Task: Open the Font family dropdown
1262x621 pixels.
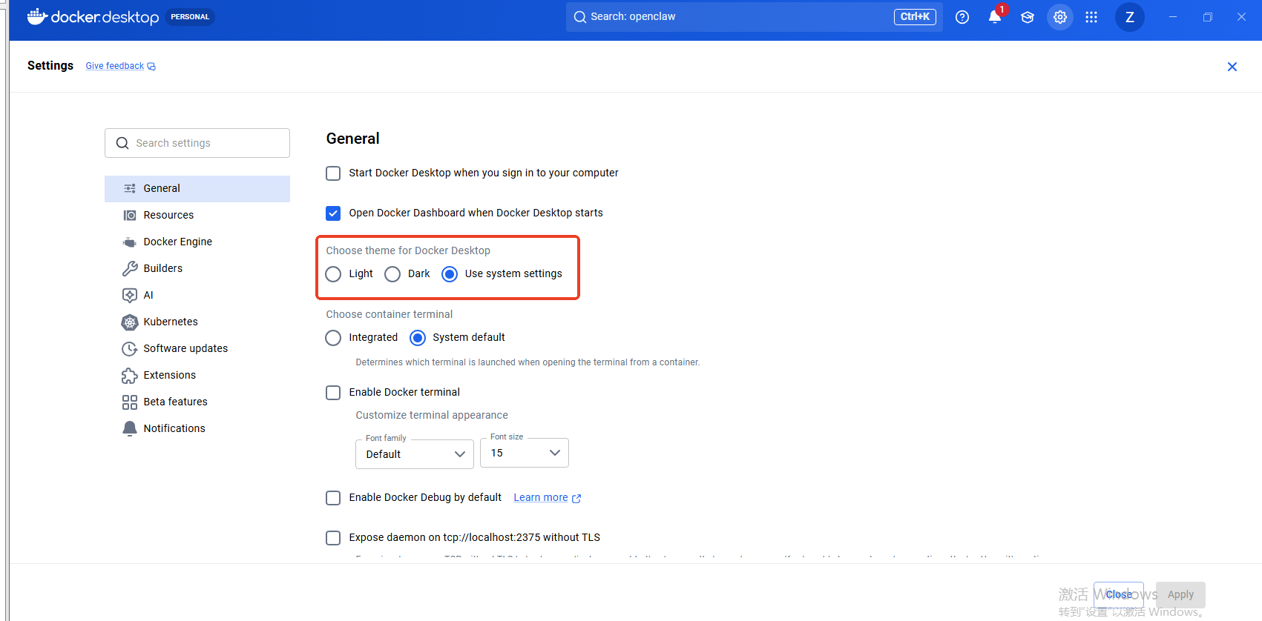Action: coord(415,454)
